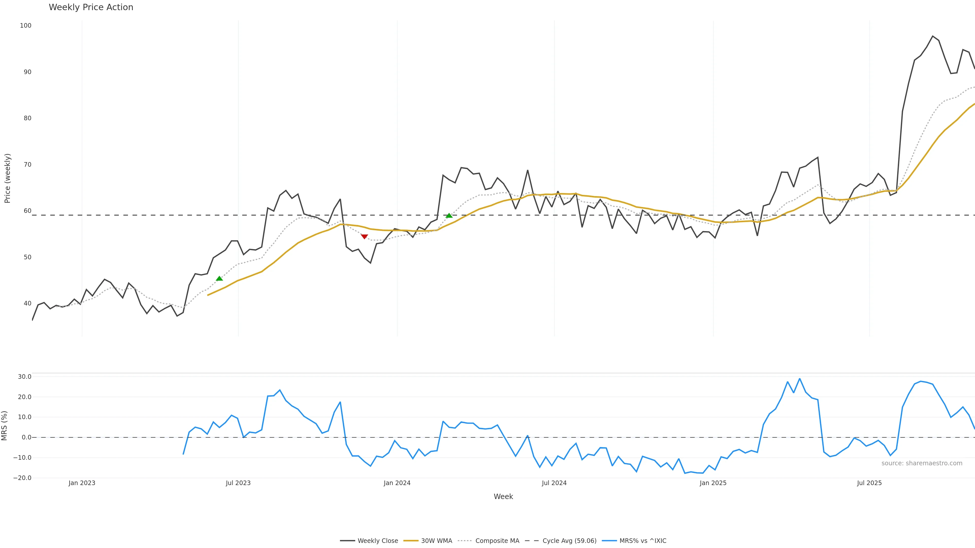
Task: Click the dashed Cycle Avg legend swatch
Action: (x=531, y=541)
